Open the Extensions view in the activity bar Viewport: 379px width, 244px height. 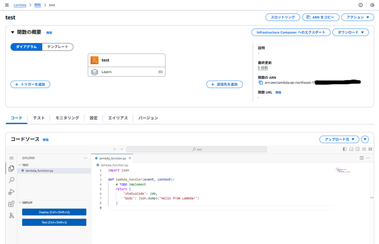(x=11, y=204)
